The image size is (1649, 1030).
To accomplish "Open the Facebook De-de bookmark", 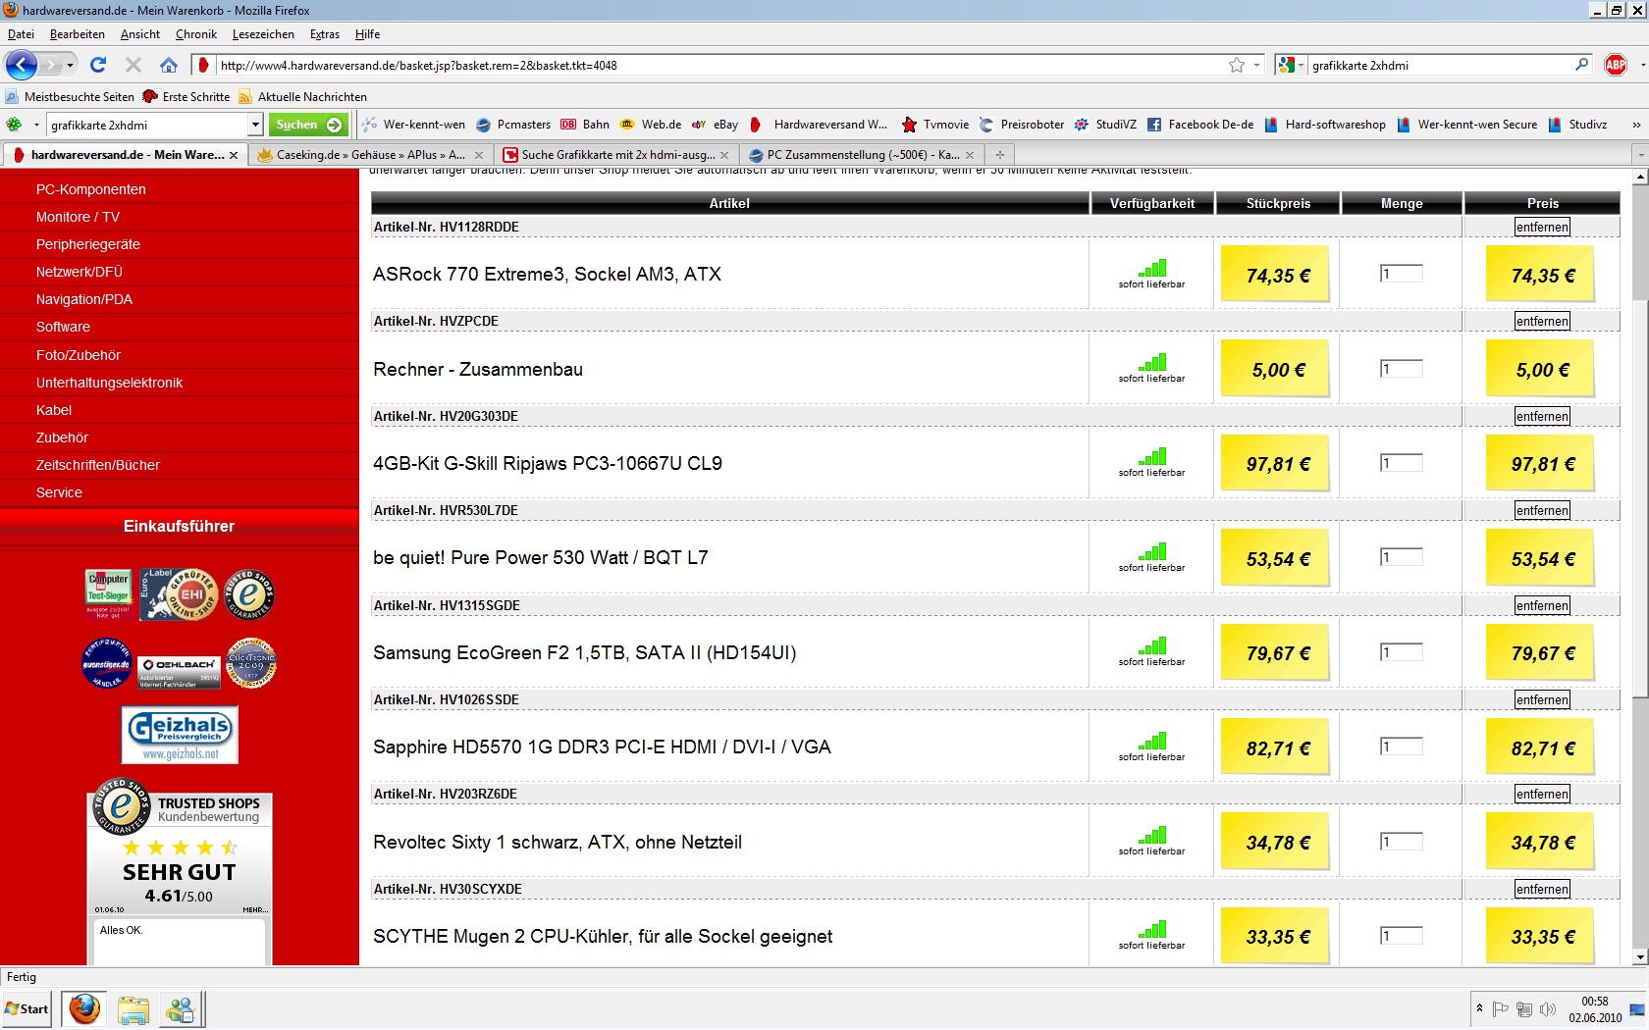I will [x=1200, y=125].
